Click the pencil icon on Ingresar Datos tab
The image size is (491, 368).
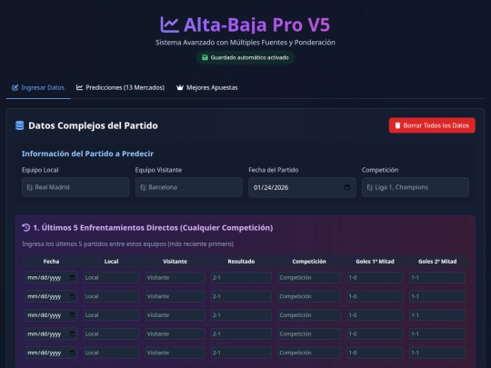(x=15, y=87)
